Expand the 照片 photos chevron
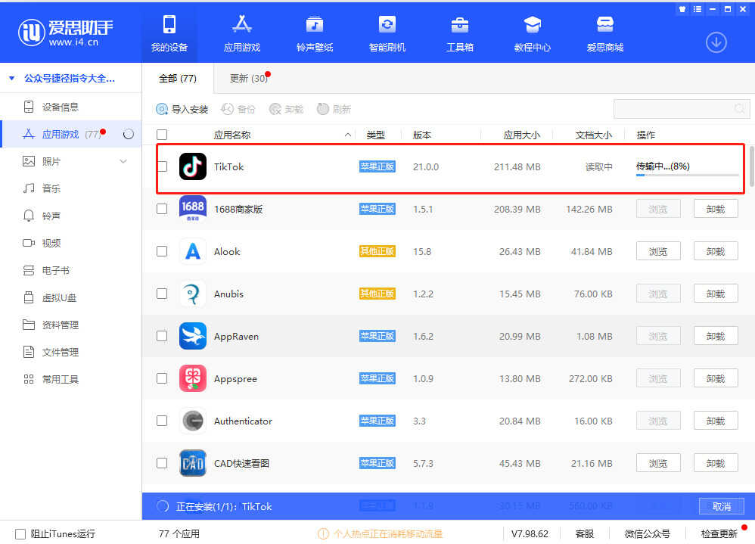Viewport: 755px width, 544px height. (123, 161)
